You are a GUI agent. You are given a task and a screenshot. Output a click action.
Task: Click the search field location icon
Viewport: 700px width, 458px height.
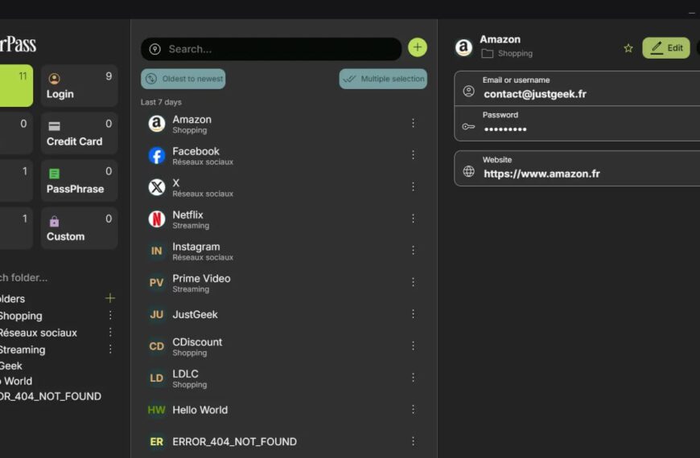pyautogui.click(x=155, y=49)
